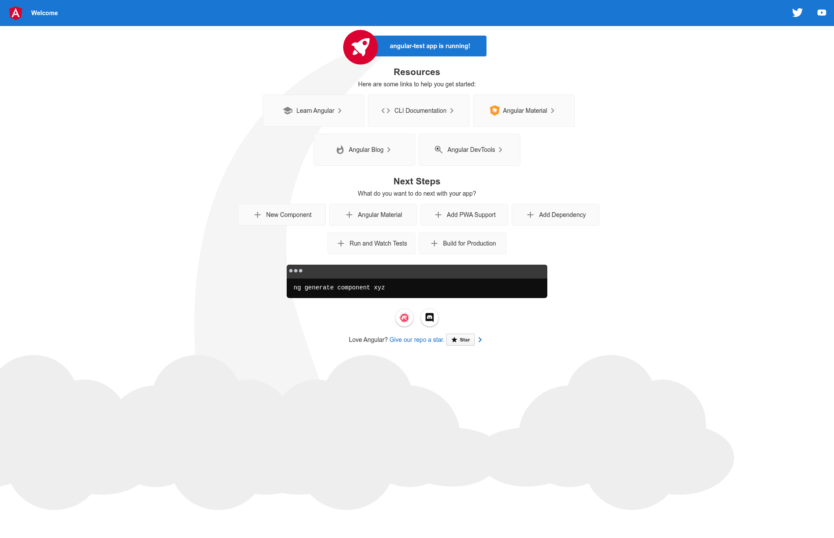Select the New Component next step
Image resolution: width=834 pixels, height=538 pixels.
coord(282,215)
